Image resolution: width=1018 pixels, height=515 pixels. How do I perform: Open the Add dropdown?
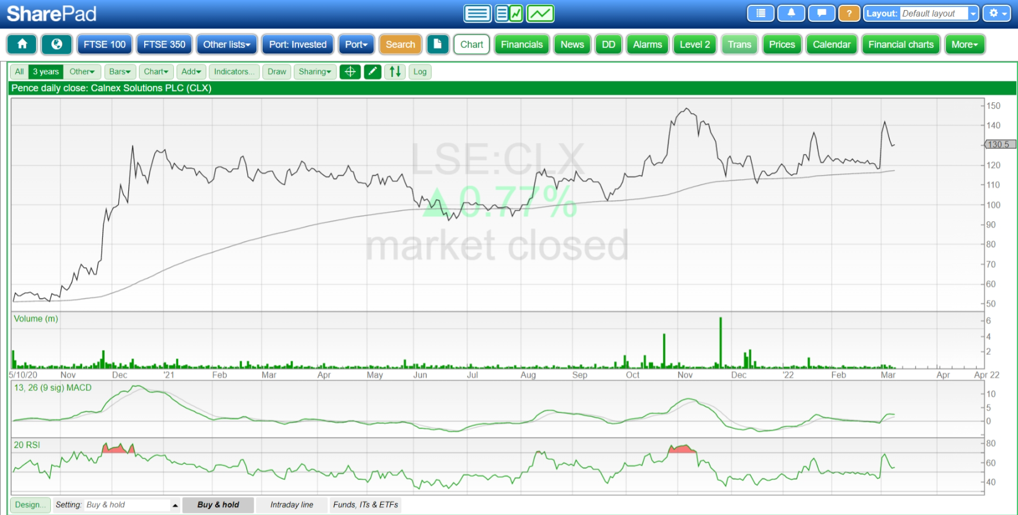click(192, 72)
